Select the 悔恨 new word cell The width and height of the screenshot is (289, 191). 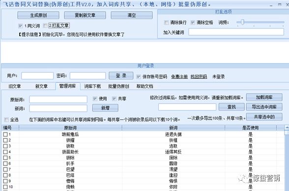(173, 181)
